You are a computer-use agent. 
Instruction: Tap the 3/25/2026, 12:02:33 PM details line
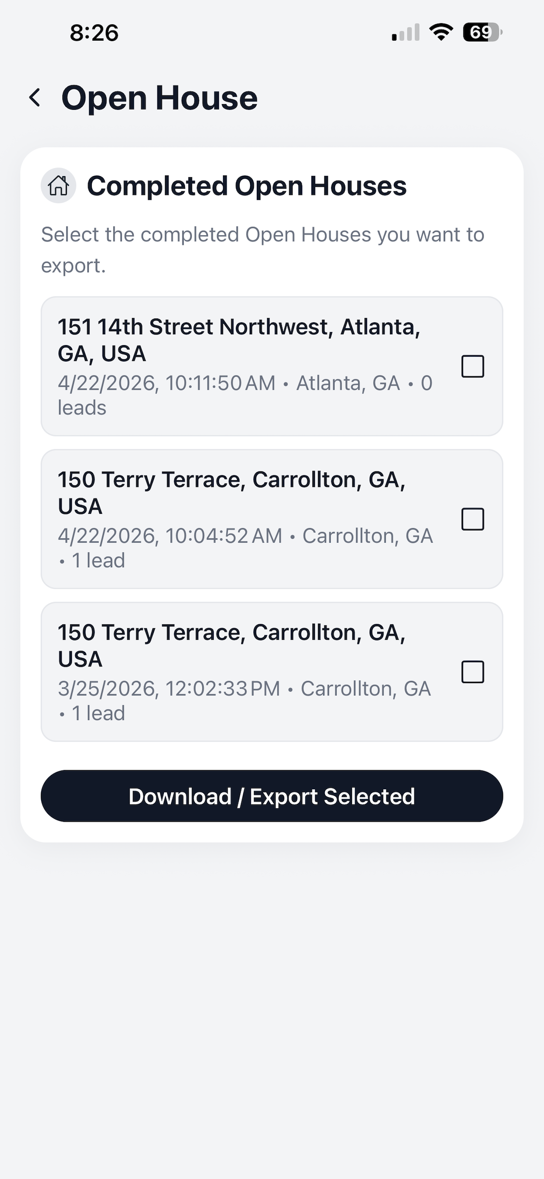[244, 701]
